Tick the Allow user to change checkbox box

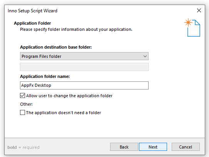click(23, 96)
